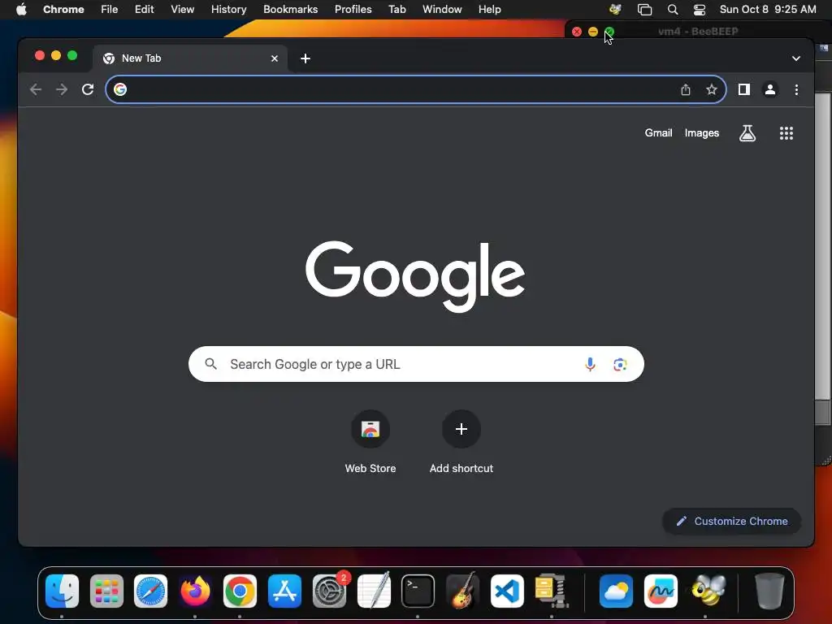This screenshot has width=832, height=624.
Task: Open System Settings in the Dock
Action: click(329, 591)
